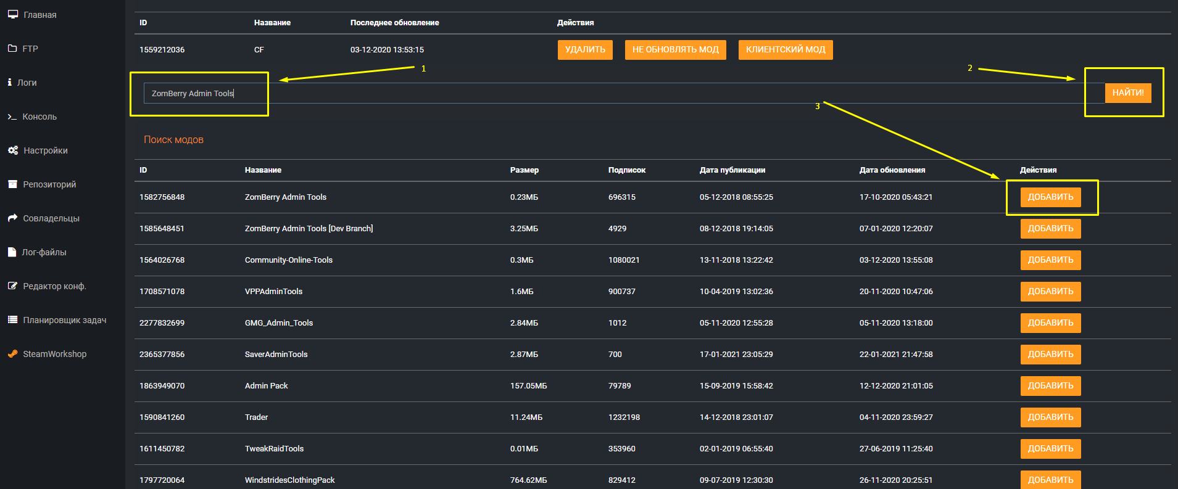Mark CF as КЛИЕНТСКИЙ МОД
Screen dimensions: 1178x489
[785, 50]
